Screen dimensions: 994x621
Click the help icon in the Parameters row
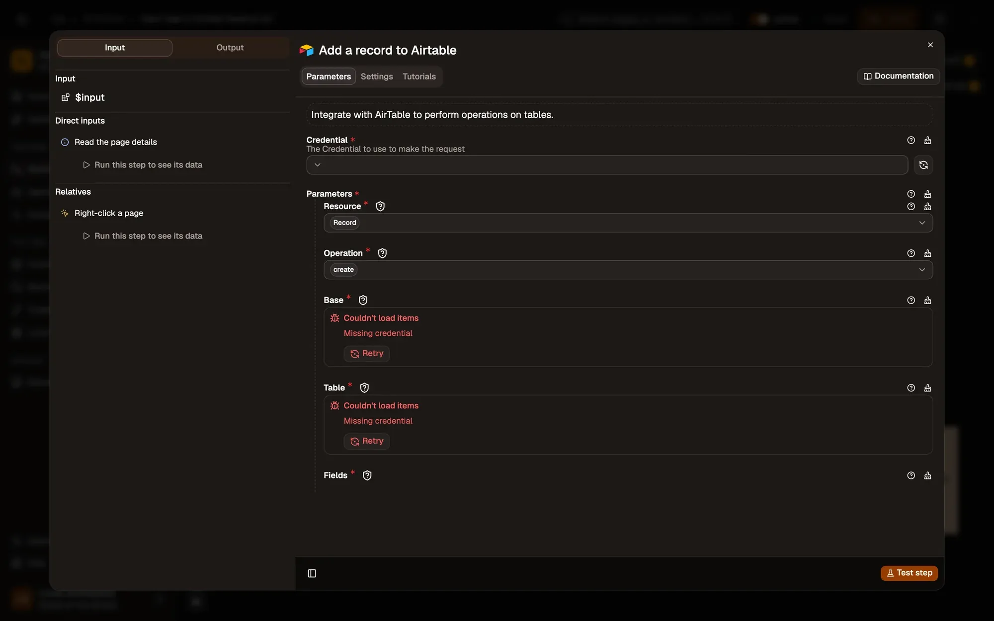[911, 194]
